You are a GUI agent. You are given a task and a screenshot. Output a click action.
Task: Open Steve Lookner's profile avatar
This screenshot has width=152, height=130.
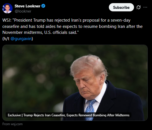tap(7, 8)
